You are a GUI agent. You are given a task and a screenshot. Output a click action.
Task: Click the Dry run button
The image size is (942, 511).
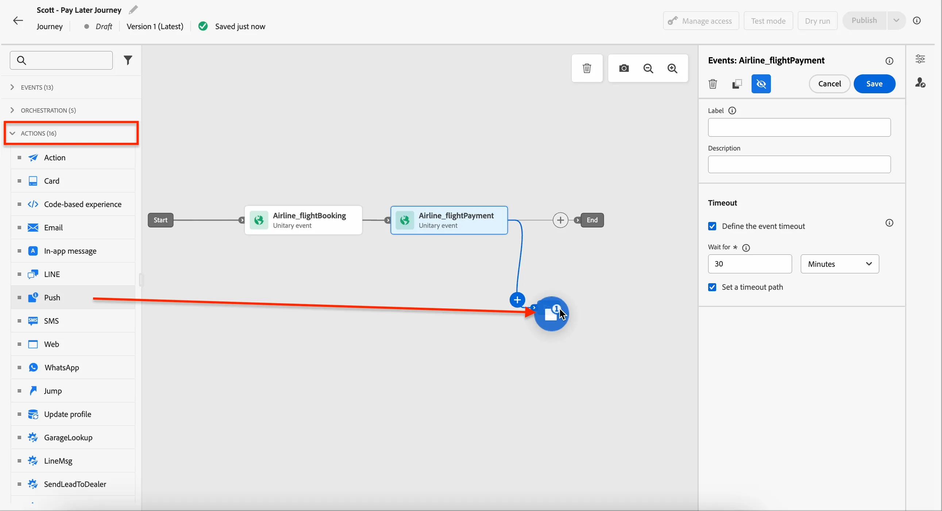(817, 21)
